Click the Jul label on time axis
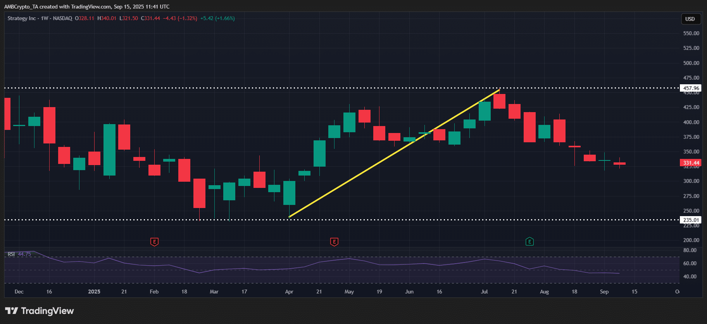Image resolution: width=707 pixels, height=324 pixels. click(485, 292)
